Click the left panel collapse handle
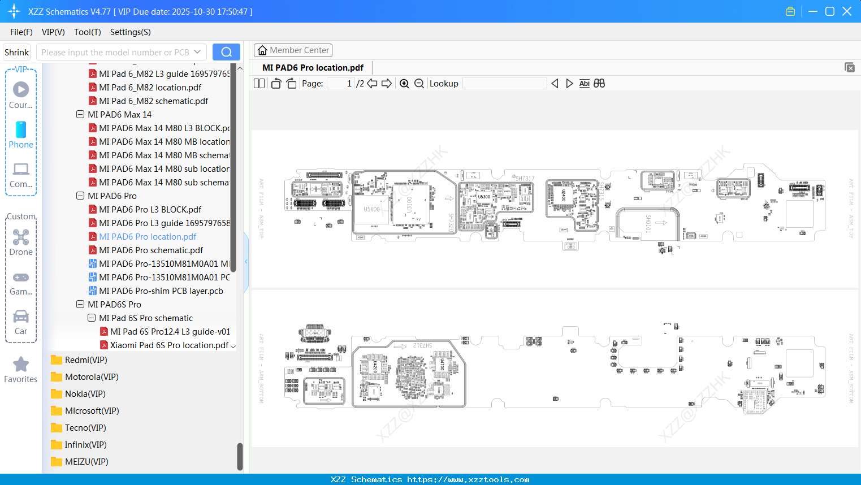Viewport: 861px width, 485px height. (x=246, y=262)
